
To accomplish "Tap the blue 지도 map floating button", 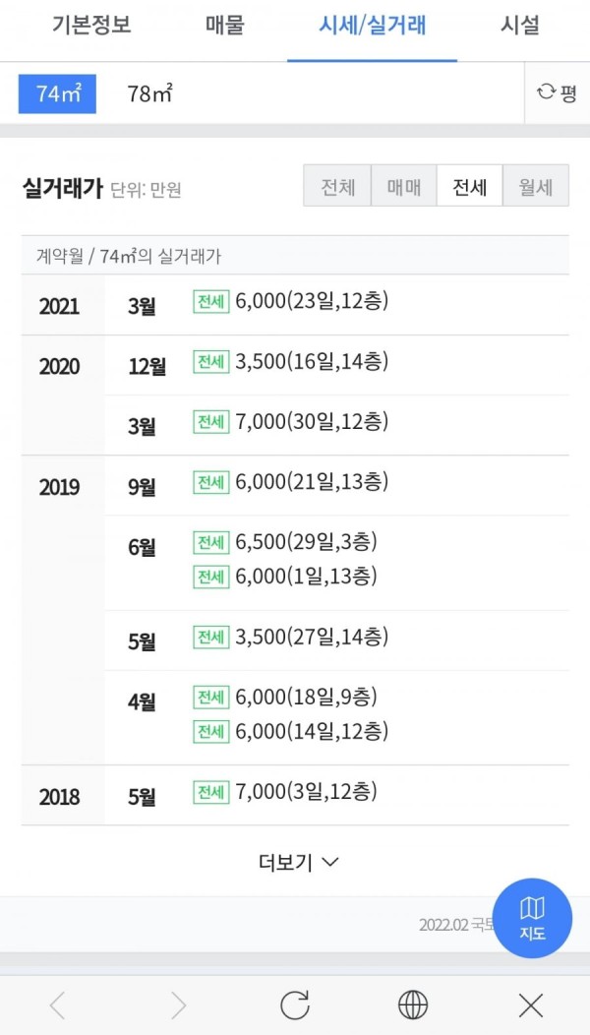I will point(532,918).
